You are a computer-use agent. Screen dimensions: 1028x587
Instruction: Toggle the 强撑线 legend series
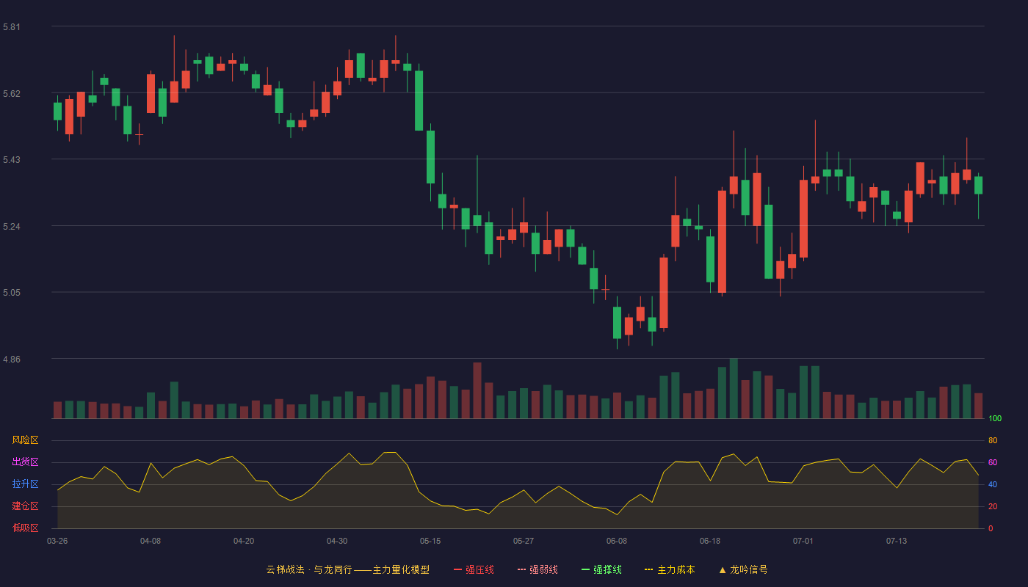pos(601,569)
